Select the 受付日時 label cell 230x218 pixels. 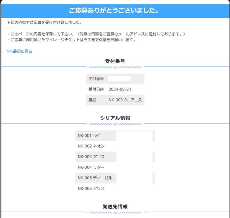coord(96,89)
